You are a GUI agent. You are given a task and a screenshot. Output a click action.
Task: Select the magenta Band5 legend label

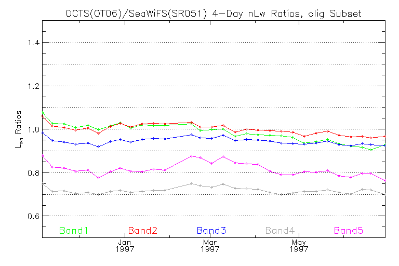349,231
